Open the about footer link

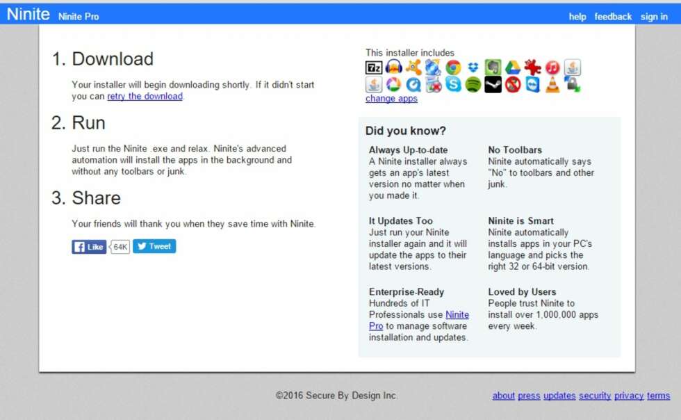503,396
